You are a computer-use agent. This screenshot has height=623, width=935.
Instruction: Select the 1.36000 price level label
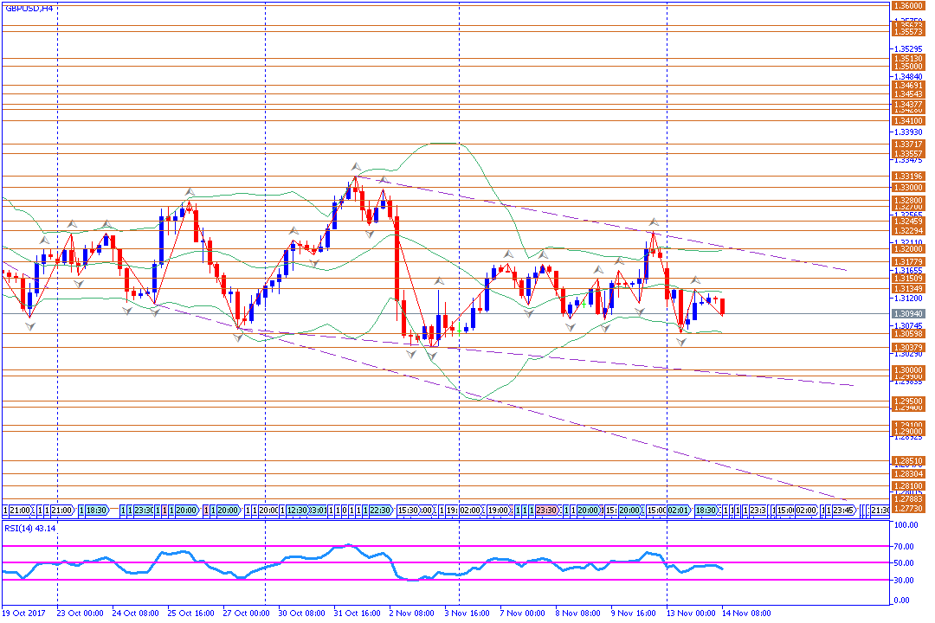[907, 5]
